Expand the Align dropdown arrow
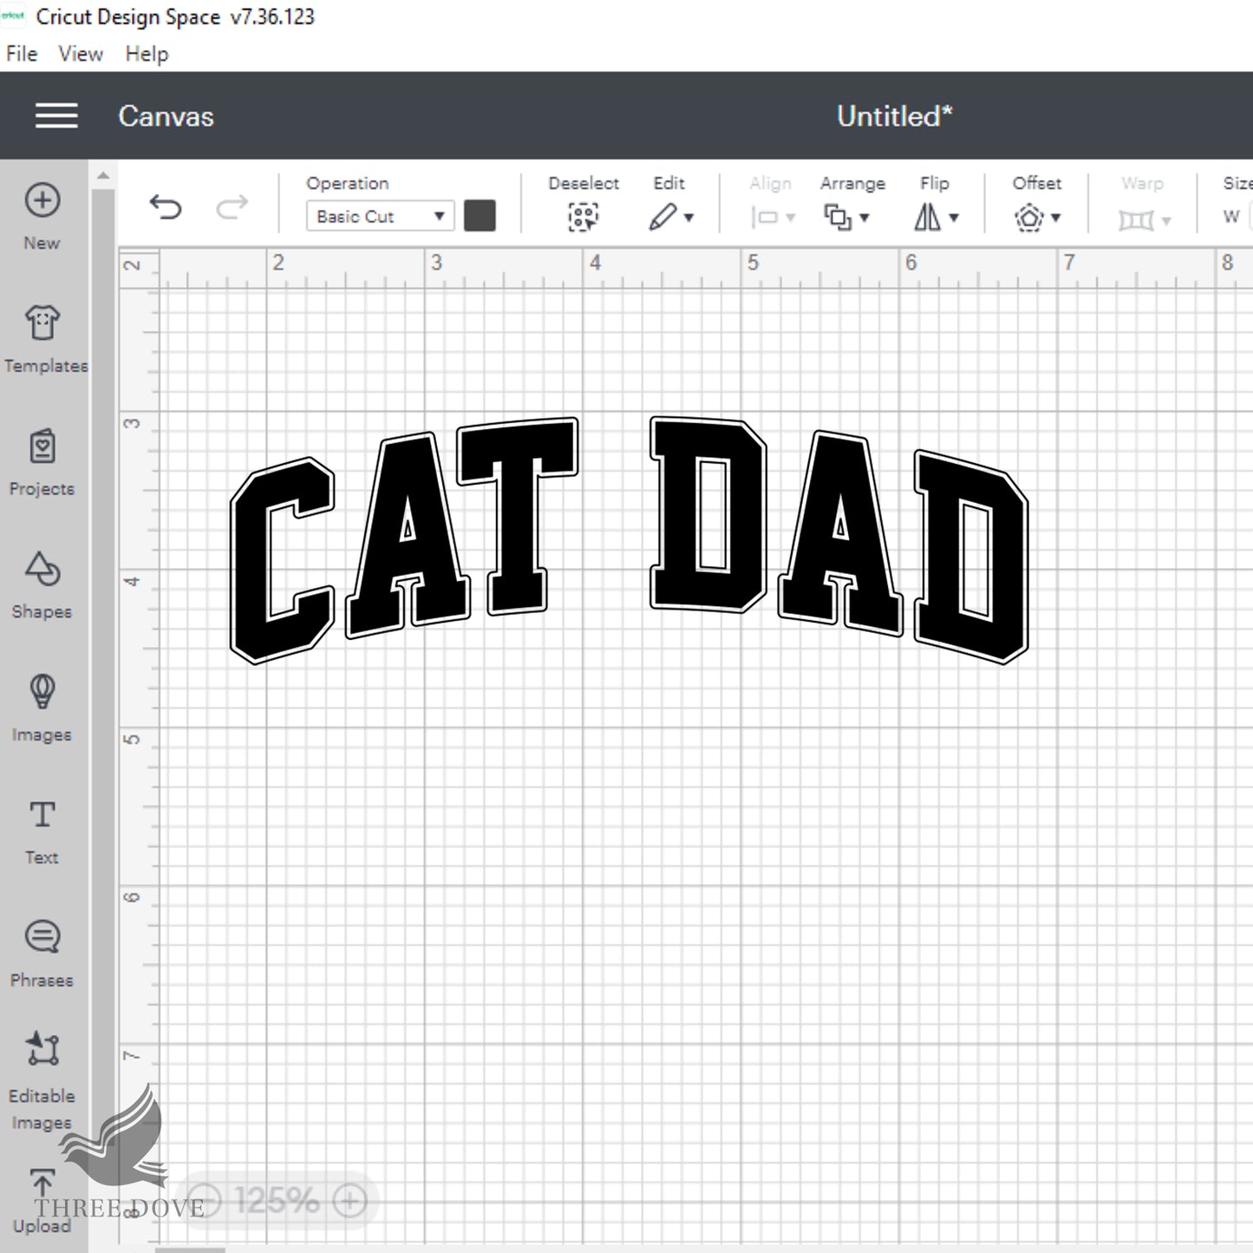Image resolution: width=1253 pixels, height=1253 pixels. pos(791,218)
